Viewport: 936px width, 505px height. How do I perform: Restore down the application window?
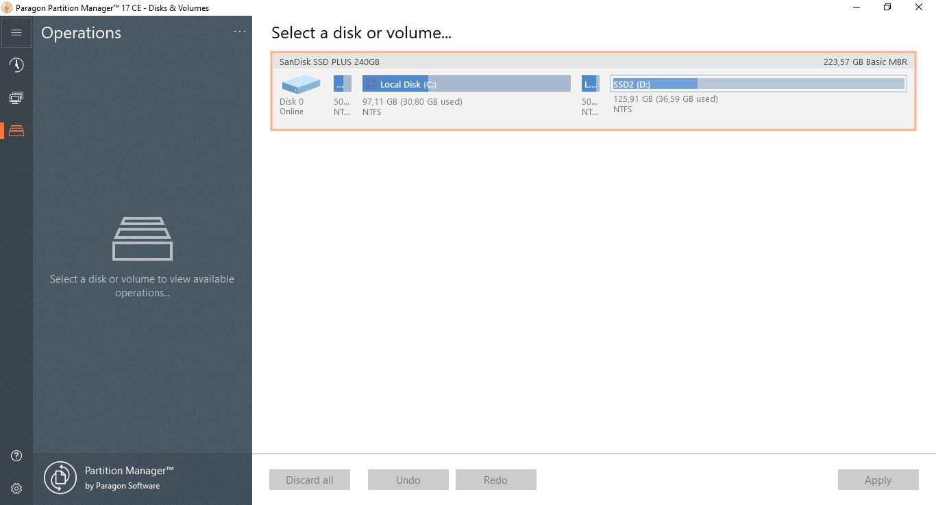pyautogui.click(x=888, y=8)
